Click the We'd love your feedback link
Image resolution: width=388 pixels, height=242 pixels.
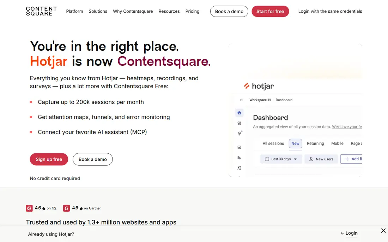click(347, 127)
